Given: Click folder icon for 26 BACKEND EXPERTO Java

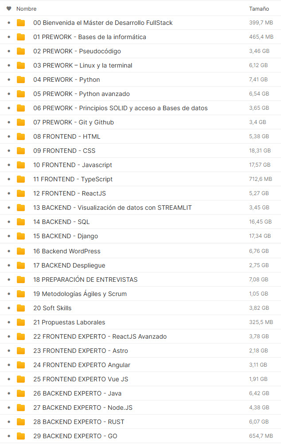Looking at the screenshot, I should pyautogui.click(x=21, y=393).
